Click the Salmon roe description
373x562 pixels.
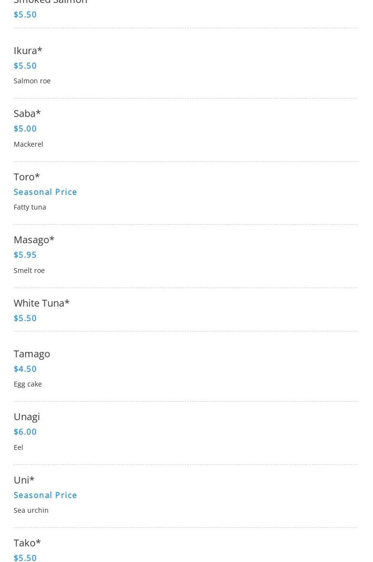[x=32, y=81]
